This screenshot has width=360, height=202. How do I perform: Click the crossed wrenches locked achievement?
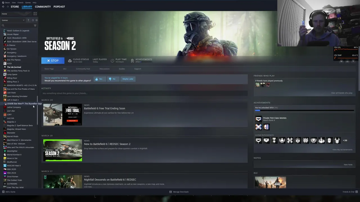coord(290,140)
